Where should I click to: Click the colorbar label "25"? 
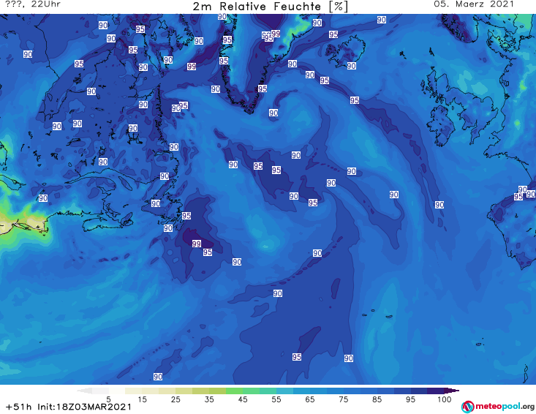click(x=175, y=399)
